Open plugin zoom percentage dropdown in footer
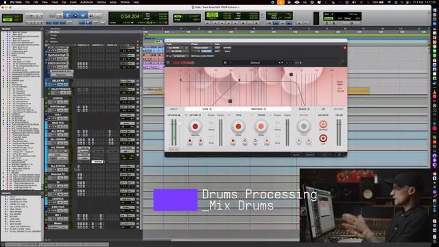The width and height of the screenshot is (439, 247). click(x=340, y=154)
